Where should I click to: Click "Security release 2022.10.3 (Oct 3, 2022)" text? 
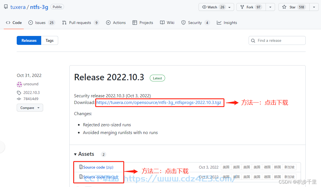coord(112,96)
